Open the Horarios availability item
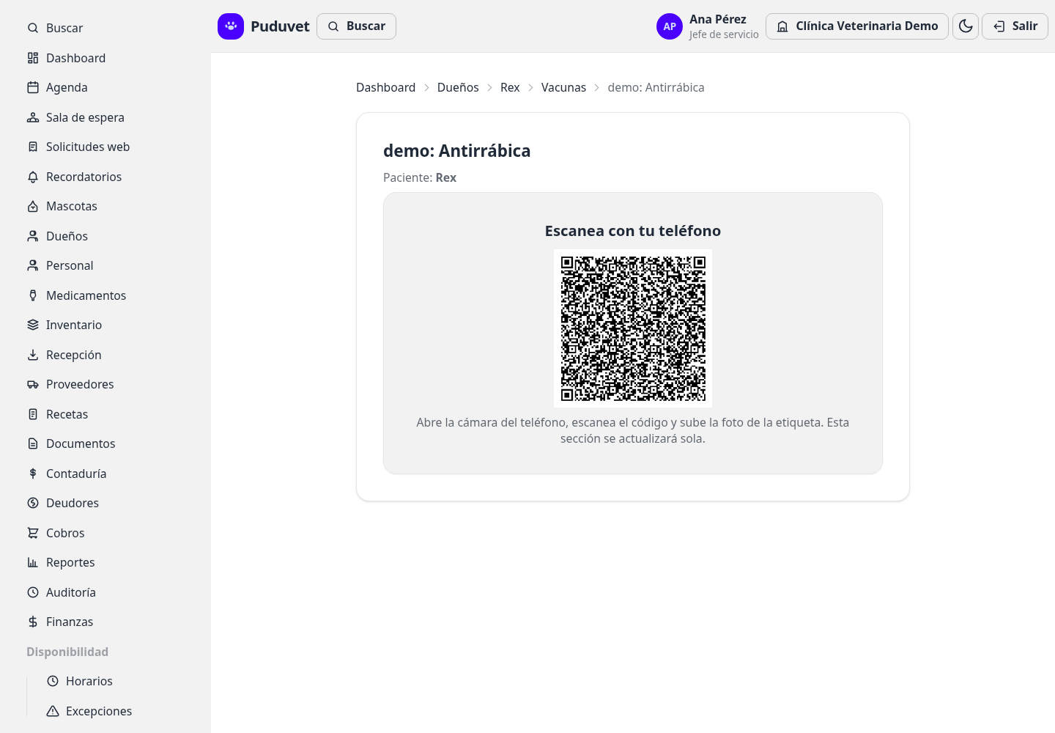The height and width of the screenshot is (733, 1055). point(116,681)
